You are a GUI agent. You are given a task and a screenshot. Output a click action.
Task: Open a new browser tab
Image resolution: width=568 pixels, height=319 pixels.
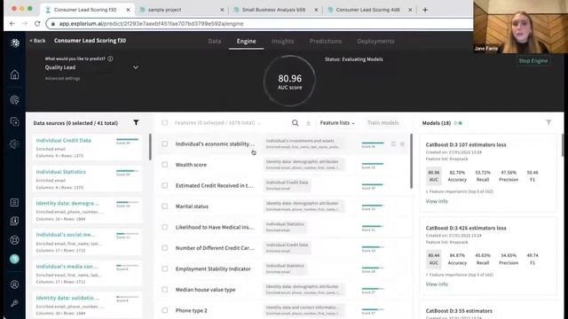(425, 10)
